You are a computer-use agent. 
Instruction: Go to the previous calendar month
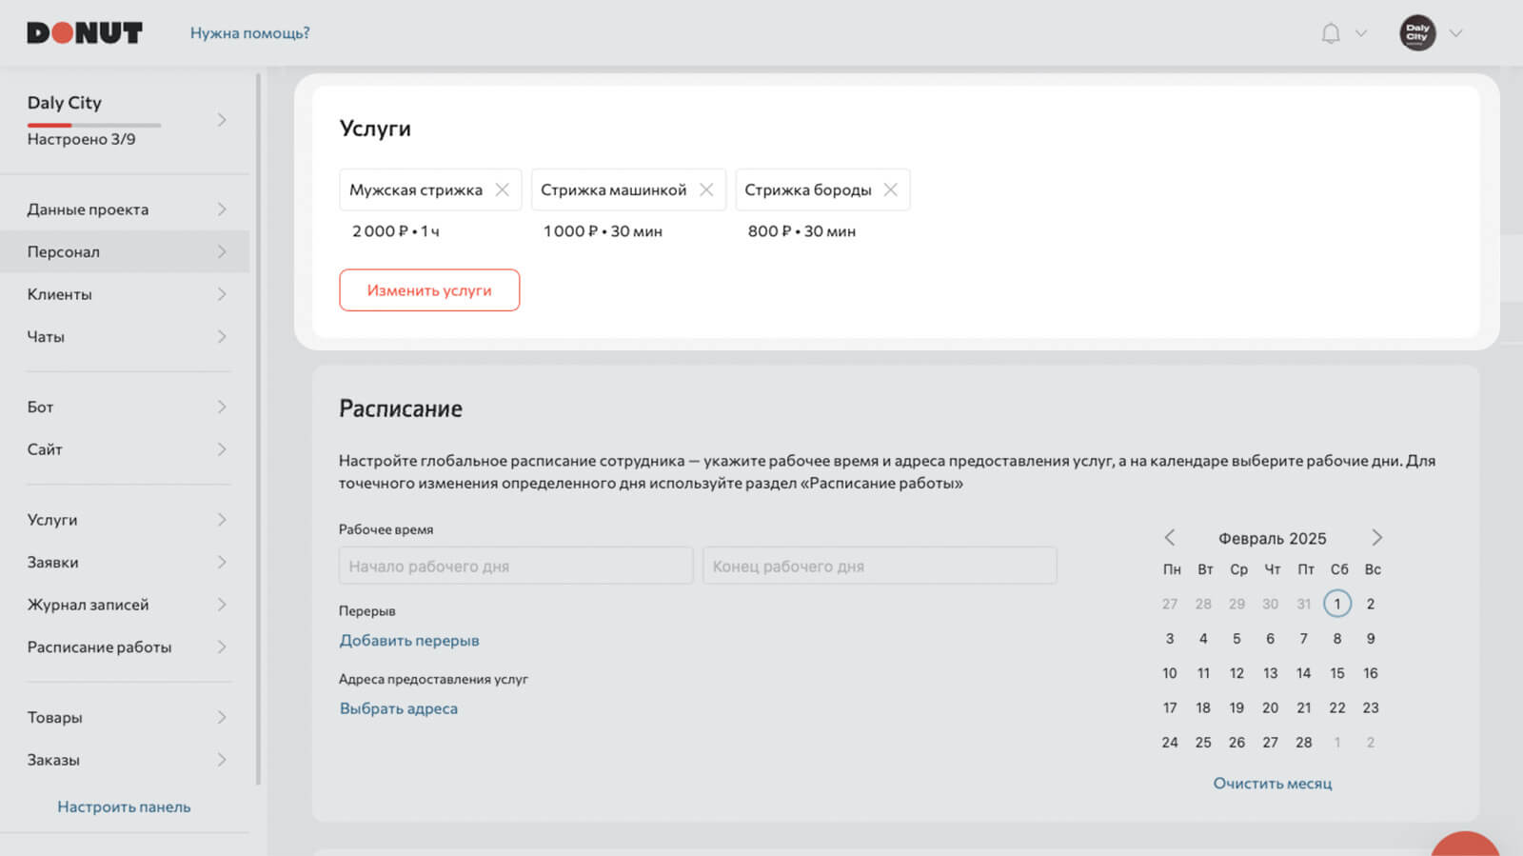pos(1170,538)
